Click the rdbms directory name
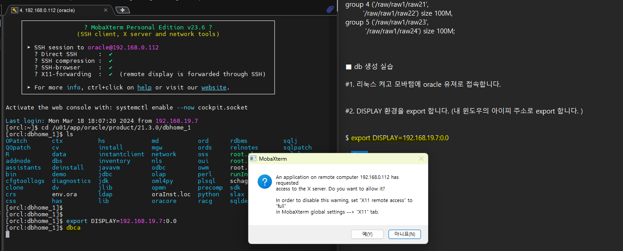This screenshot has height=251, width=623. click(239, 141)
